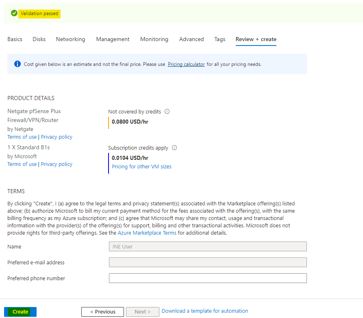
Task: Open the Pricing calculator link
Action: [x=186, y=64]
